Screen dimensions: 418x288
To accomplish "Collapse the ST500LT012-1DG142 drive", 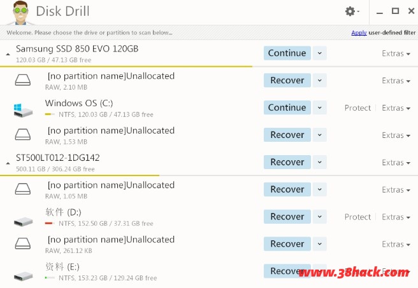I will [8, 163].
